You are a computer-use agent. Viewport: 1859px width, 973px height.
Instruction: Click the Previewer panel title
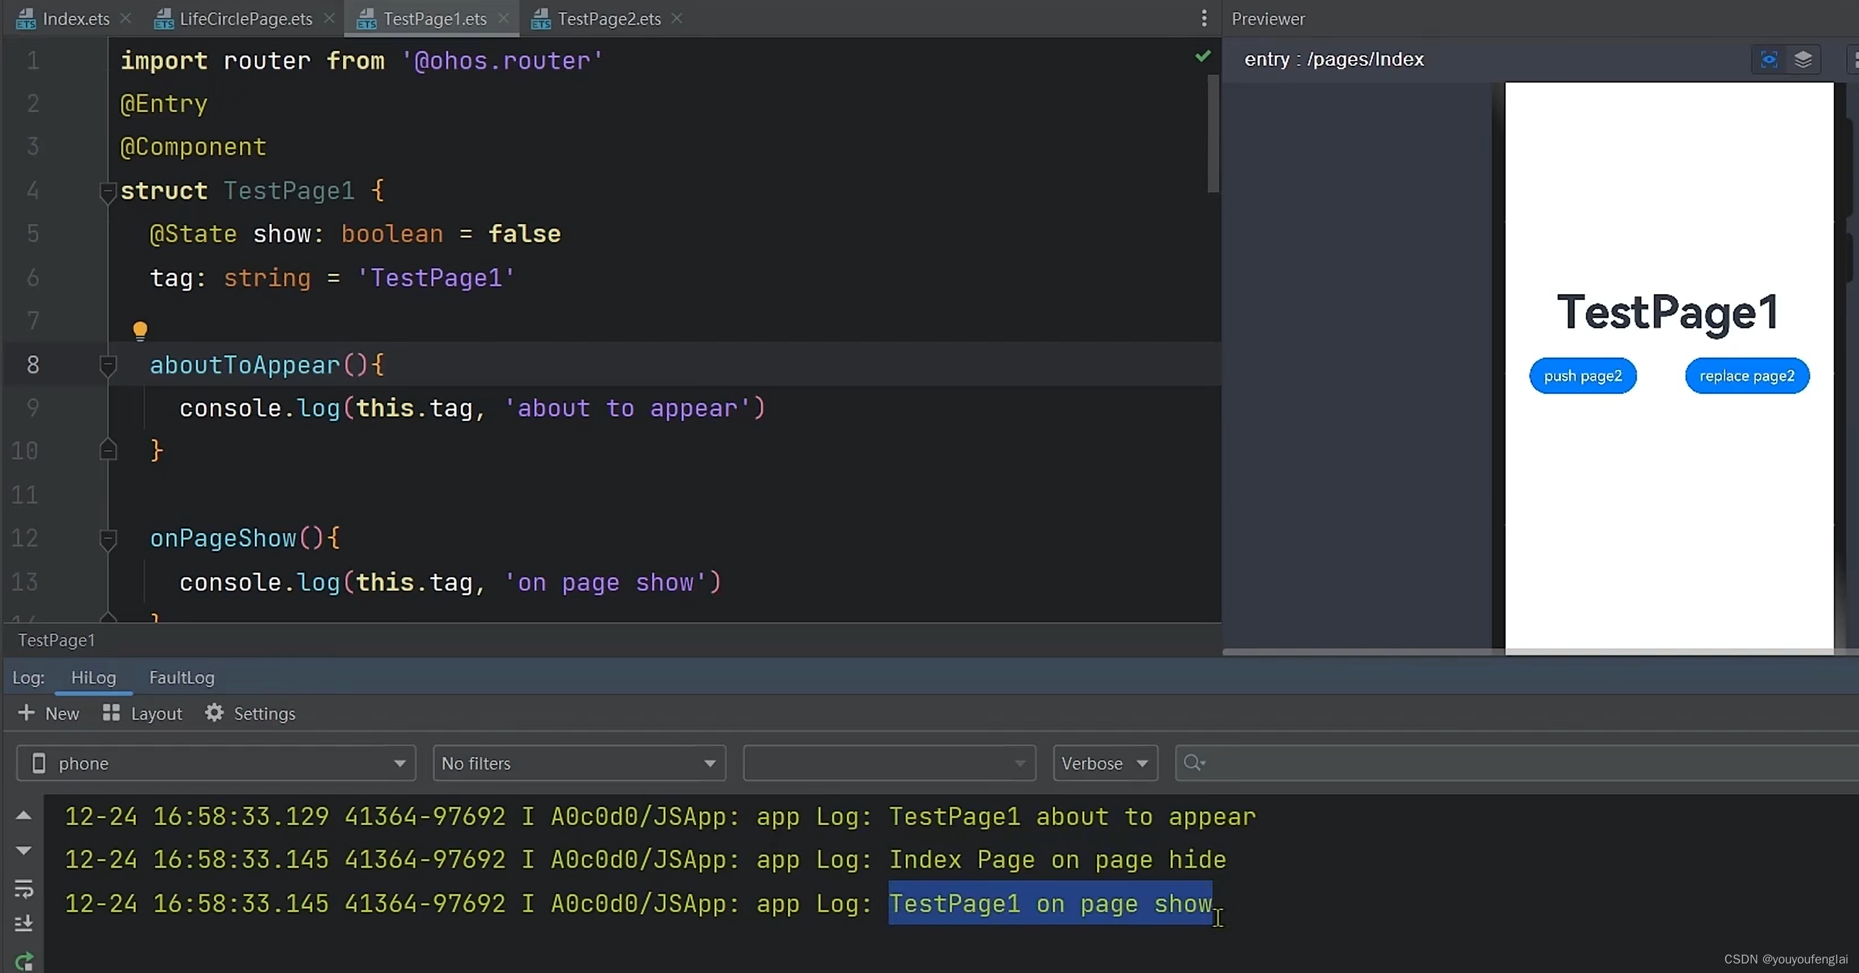pyautogui.click(x=1268, y=19)
